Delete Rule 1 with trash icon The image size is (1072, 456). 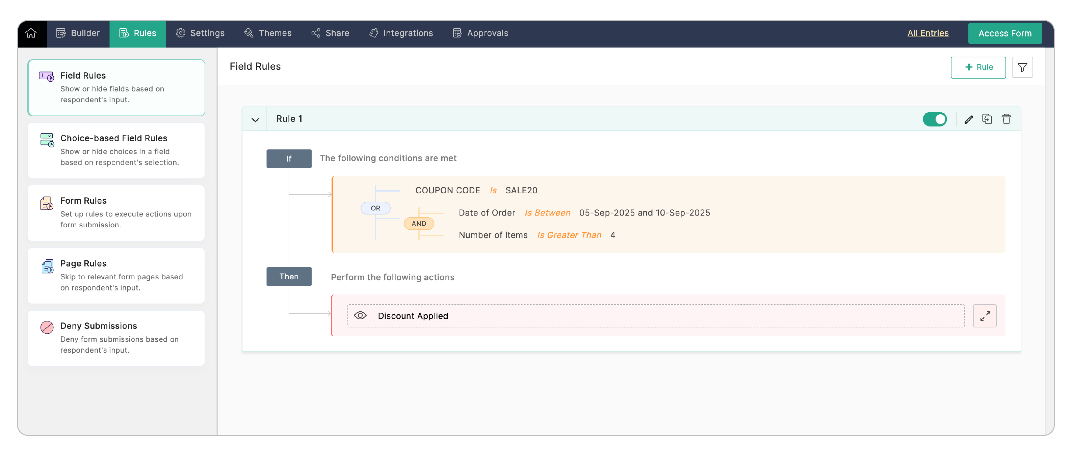pyautogui.click(x=1006, y=119)
